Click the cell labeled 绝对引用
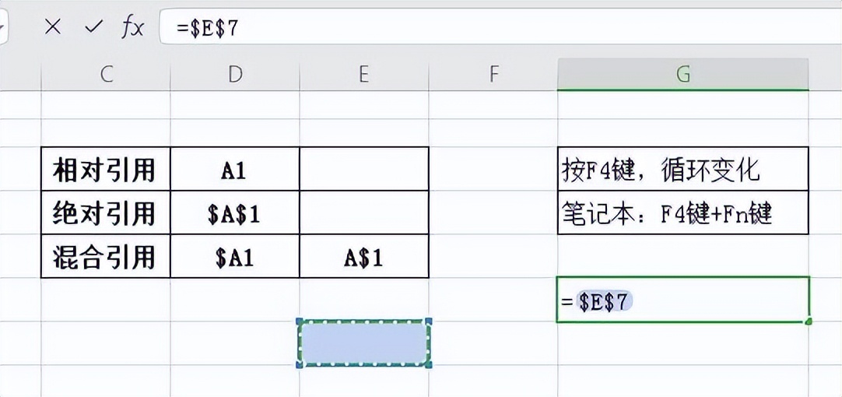The width and height of the screenshot is (842, 397). pyautogui.click(x=106, y=213)
